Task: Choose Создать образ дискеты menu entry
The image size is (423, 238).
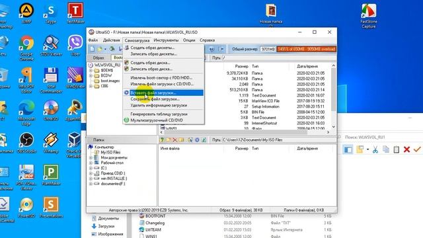Action: click(163, 48)
